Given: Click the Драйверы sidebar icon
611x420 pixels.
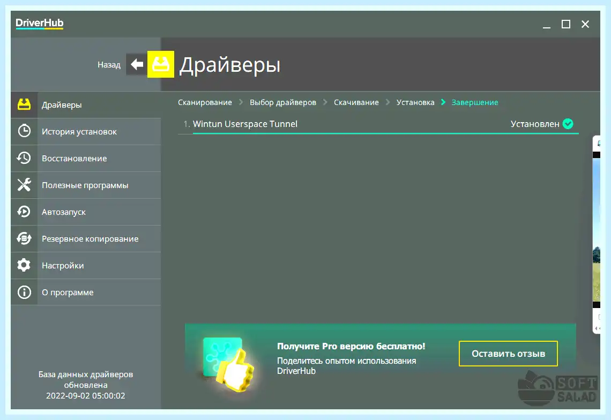Looking at the screenshot, I should click(x=24, y=104).
